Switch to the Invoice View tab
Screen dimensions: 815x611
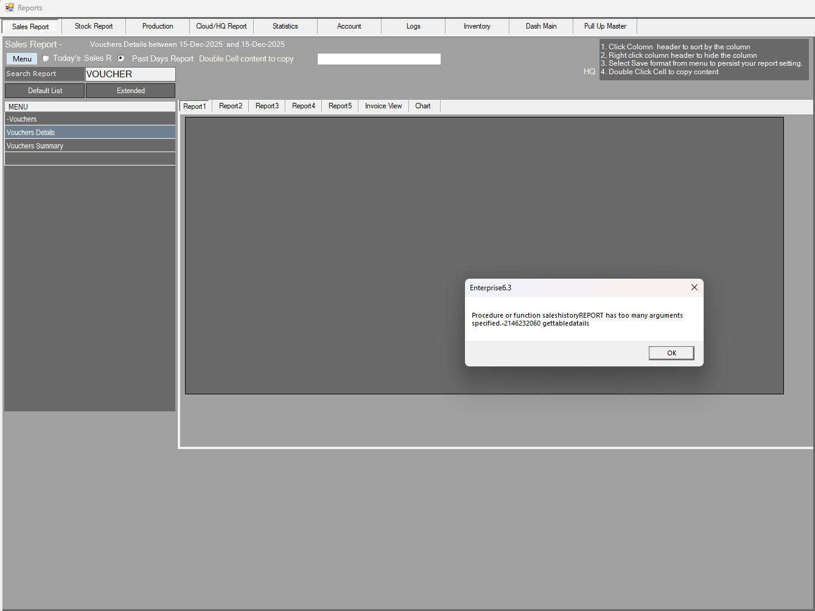coord(383,106)
